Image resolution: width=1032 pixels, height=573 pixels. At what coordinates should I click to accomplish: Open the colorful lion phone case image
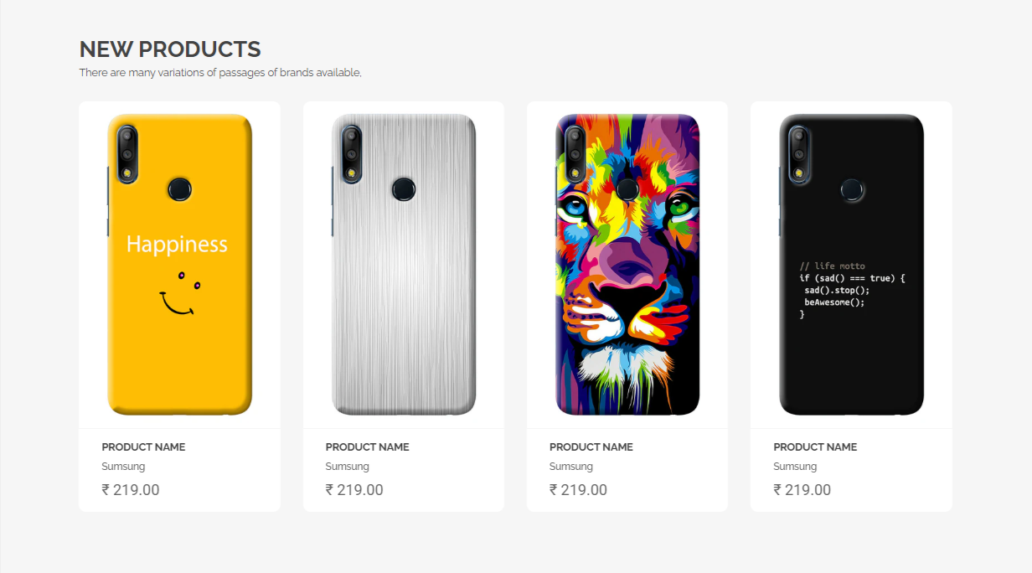[627, 265]
